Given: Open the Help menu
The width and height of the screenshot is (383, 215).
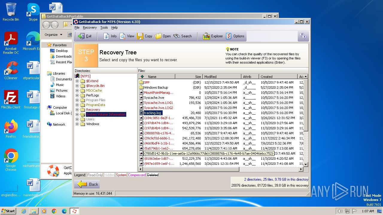Looking at the screenshot, I should (115, 27).
